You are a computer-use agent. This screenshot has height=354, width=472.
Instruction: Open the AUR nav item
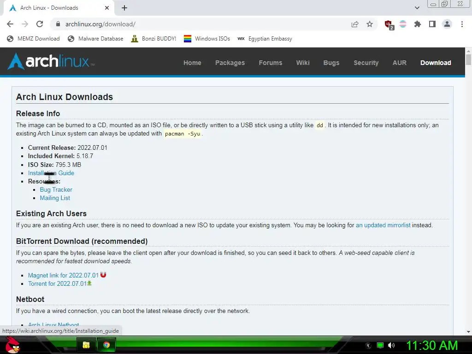pos(400,63)
